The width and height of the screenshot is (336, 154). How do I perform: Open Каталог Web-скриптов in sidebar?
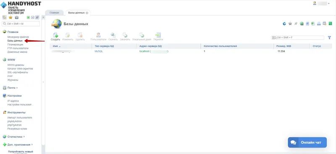click(20, 69)
